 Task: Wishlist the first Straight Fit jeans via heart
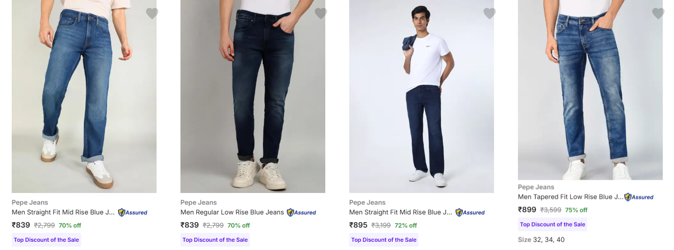tap(152, 14)
